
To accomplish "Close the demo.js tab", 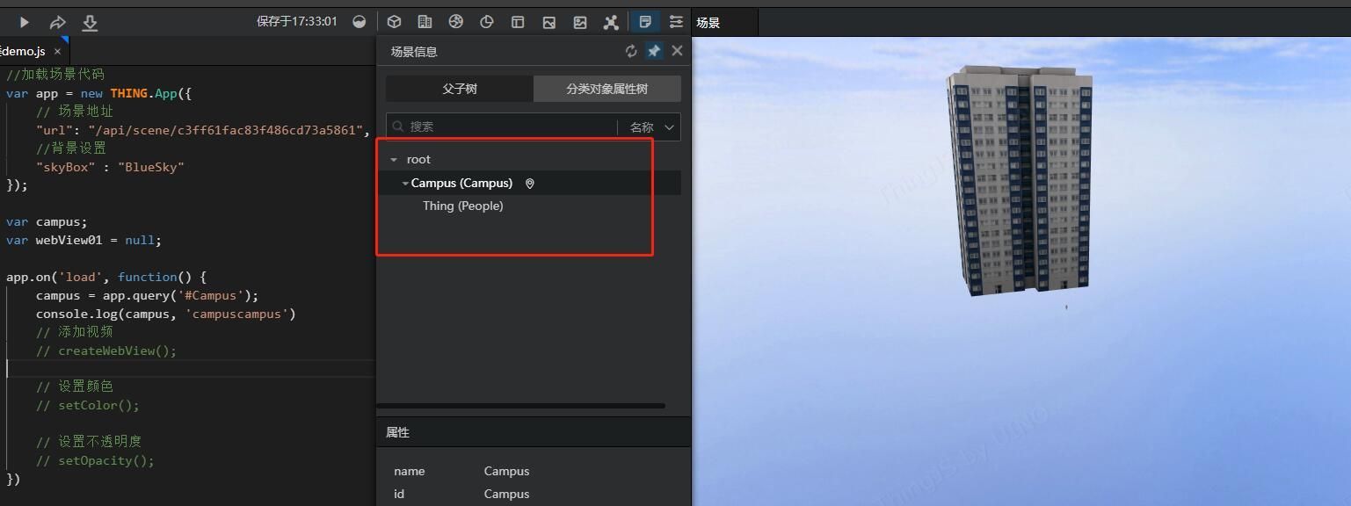I will click(x=58, y=52).
